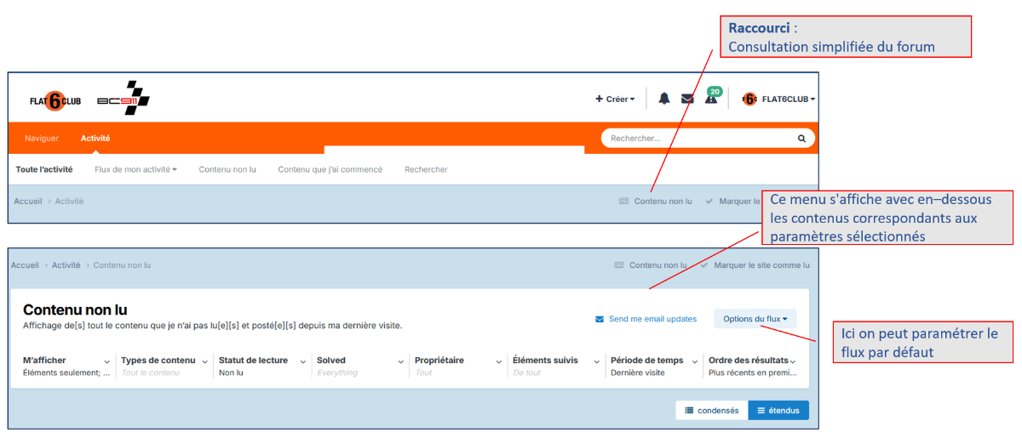1022x438 pixels.
Task: Open the Flux de mon activité dropdown
Action: point(135,169)
